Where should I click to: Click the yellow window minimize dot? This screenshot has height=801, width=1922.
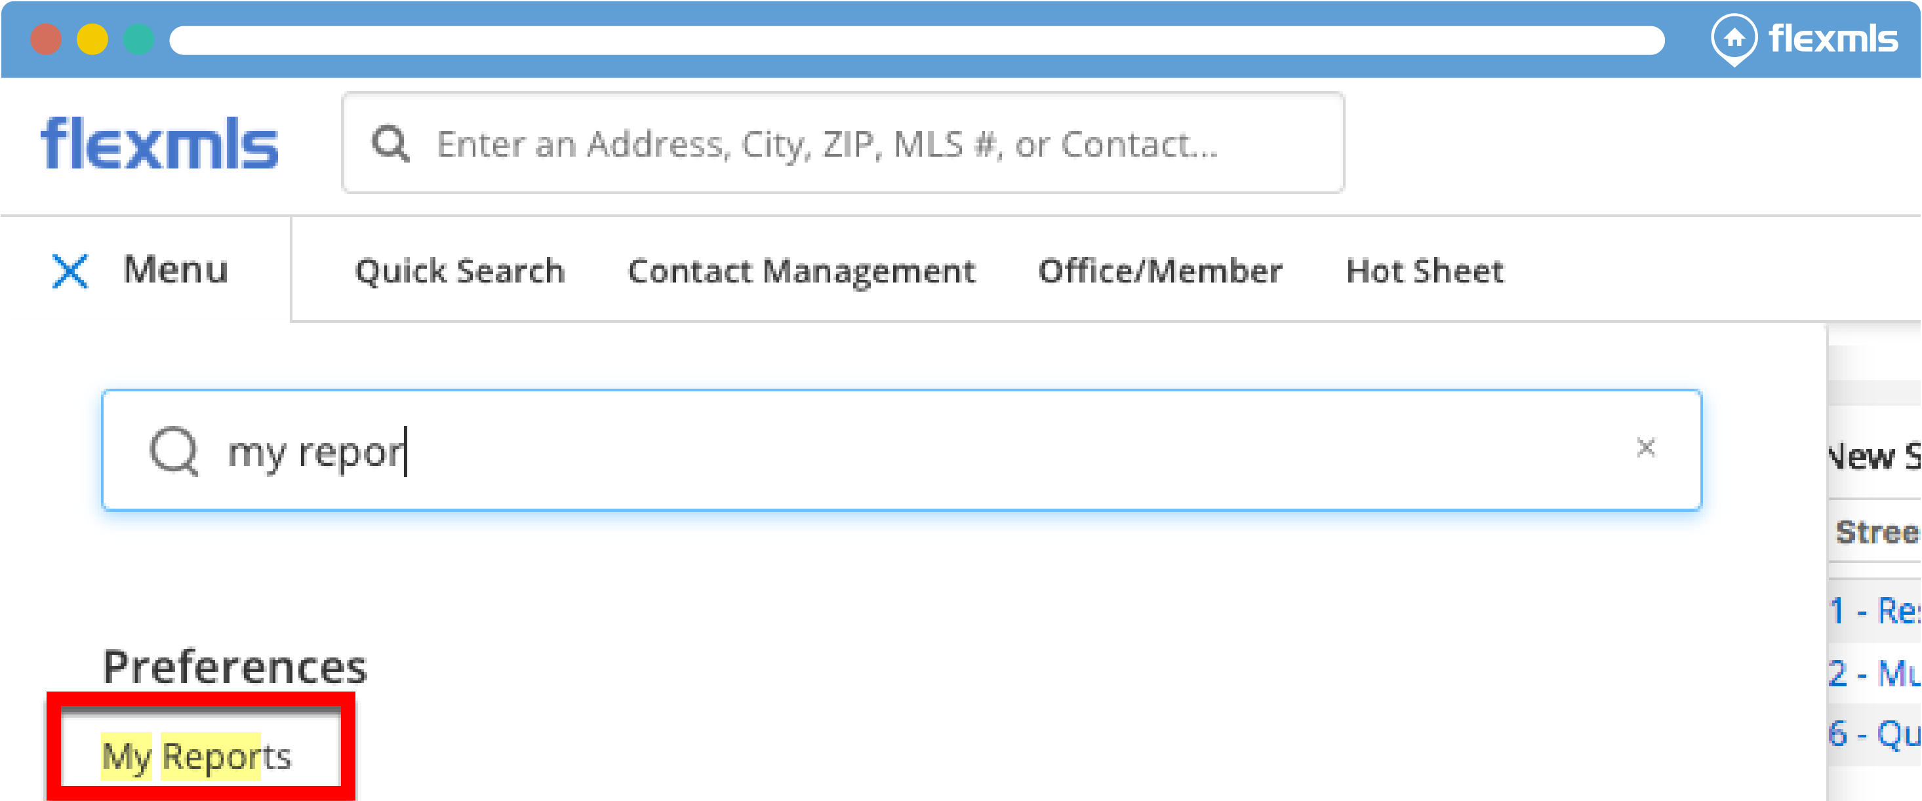pyautogui.click(x=92, y=39)
